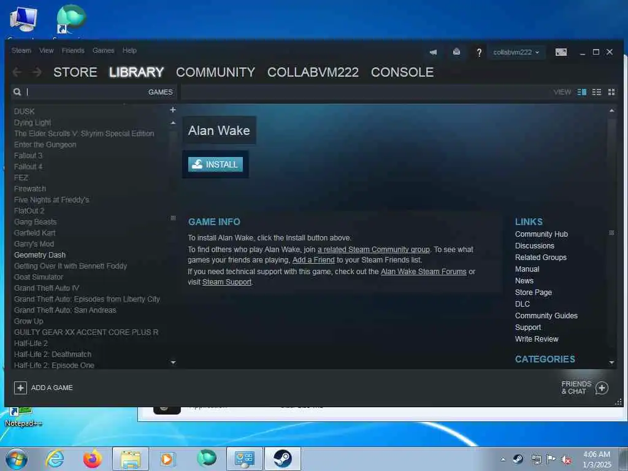Click the question mark help icon
This screenshot has height=471, width=628.
479,52
